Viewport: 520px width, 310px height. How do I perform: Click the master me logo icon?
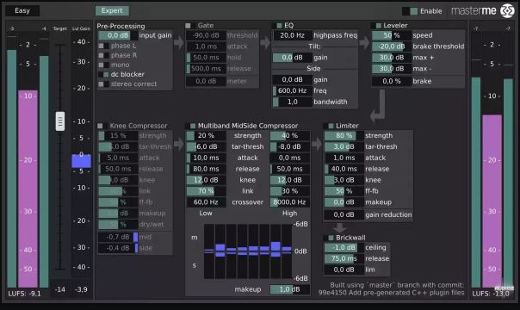(507, 11)
